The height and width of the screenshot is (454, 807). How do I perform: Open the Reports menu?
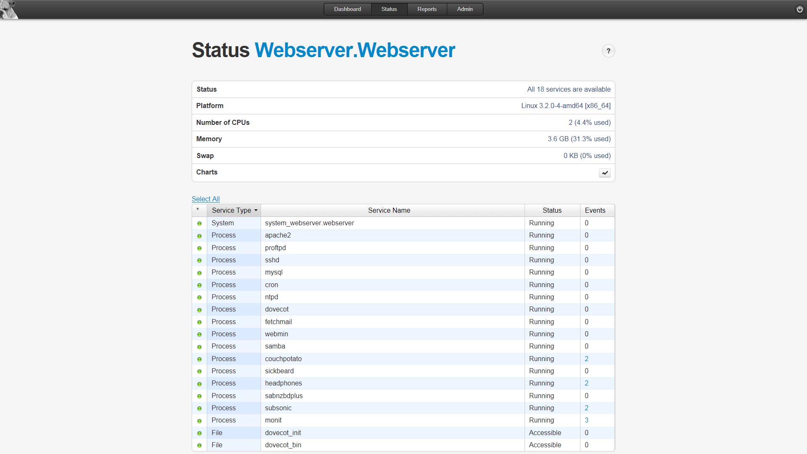coord(427,9)
